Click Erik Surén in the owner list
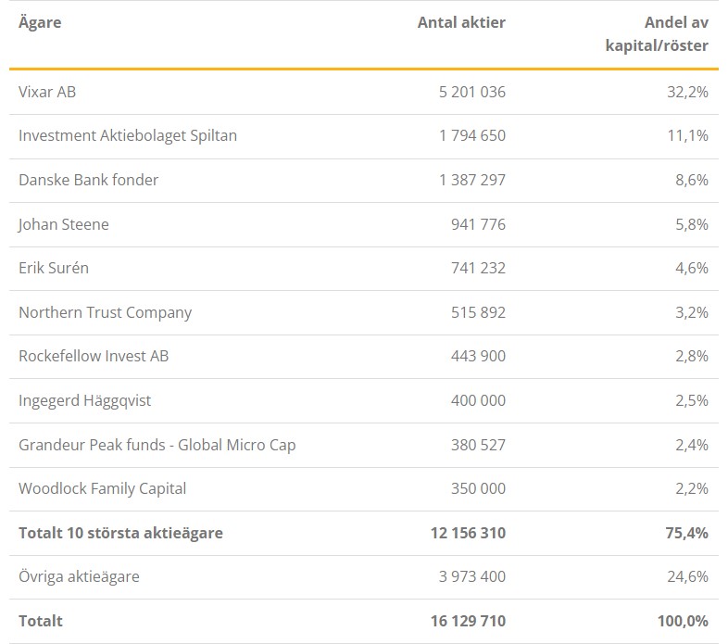This screenshot has width=728, height=644. [54, 268]
